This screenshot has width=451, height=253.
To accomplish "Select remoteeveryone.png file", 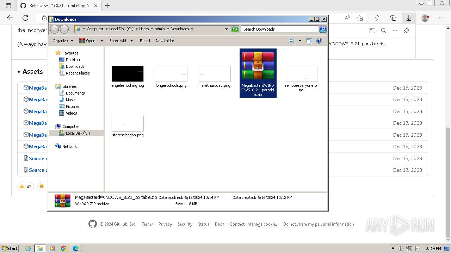I will 301,79.
